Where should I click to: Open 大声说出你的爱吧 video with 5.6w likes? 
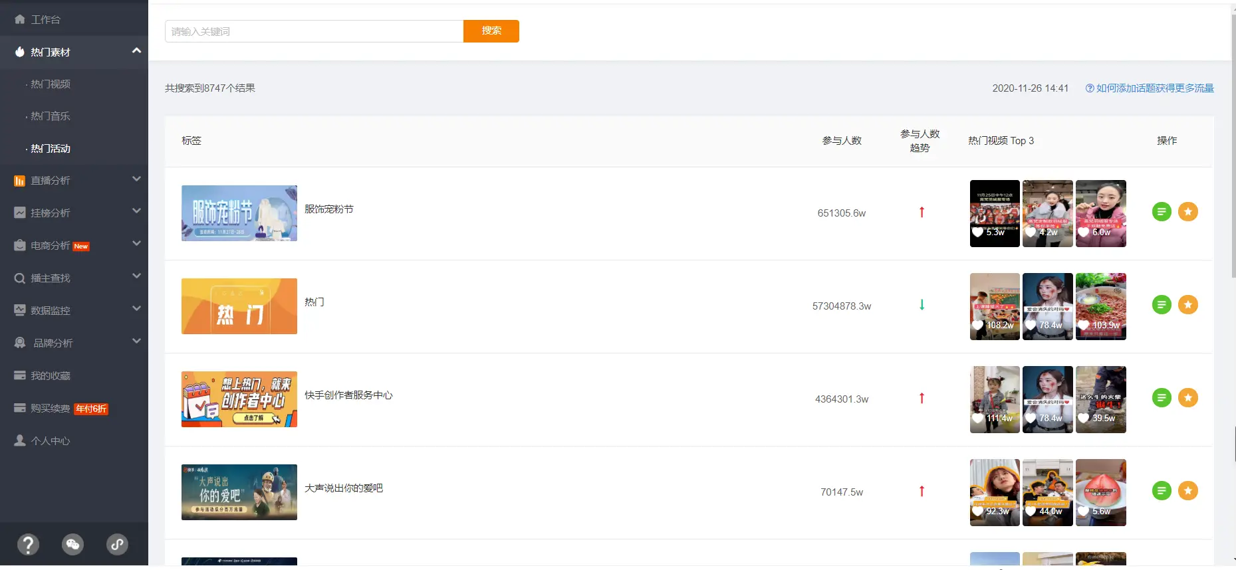(x=1101, y=492)
